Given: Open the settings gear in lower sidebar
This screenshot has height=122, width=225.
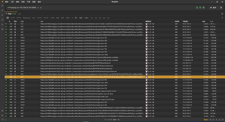Looking at the screenshot, I should click(2, 115).
